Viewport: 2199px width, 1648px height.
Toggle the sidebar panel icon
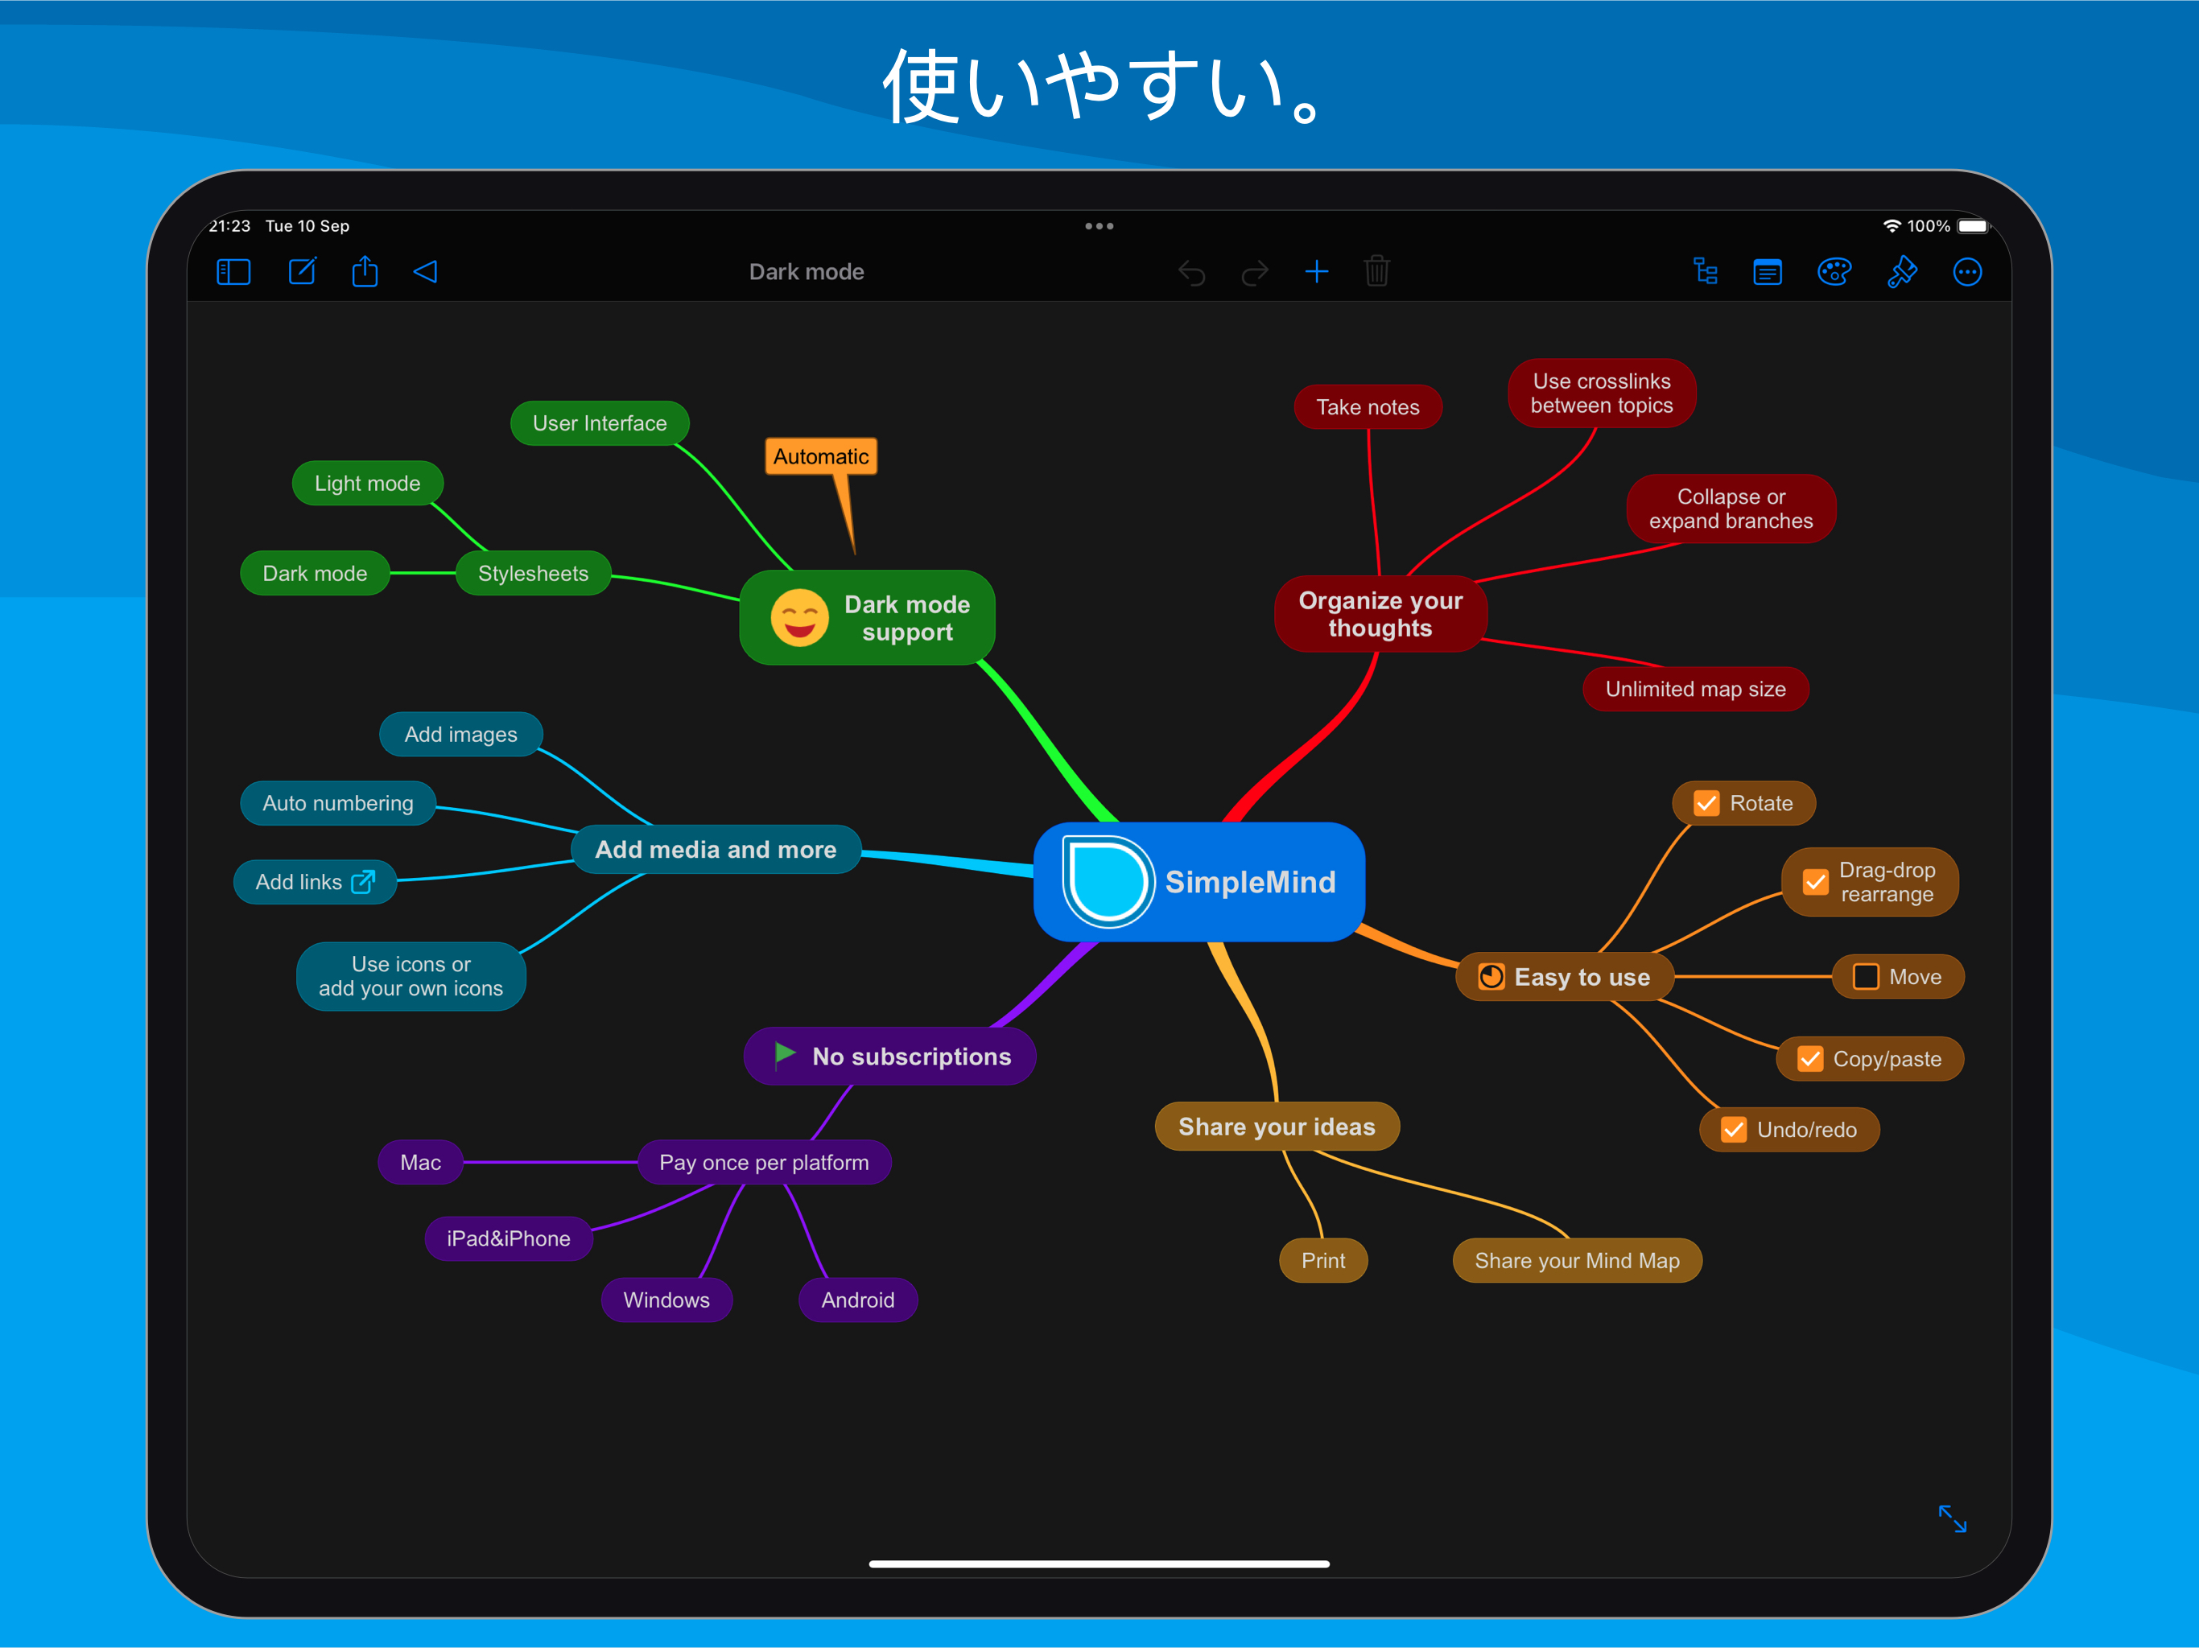click(233, 272)
